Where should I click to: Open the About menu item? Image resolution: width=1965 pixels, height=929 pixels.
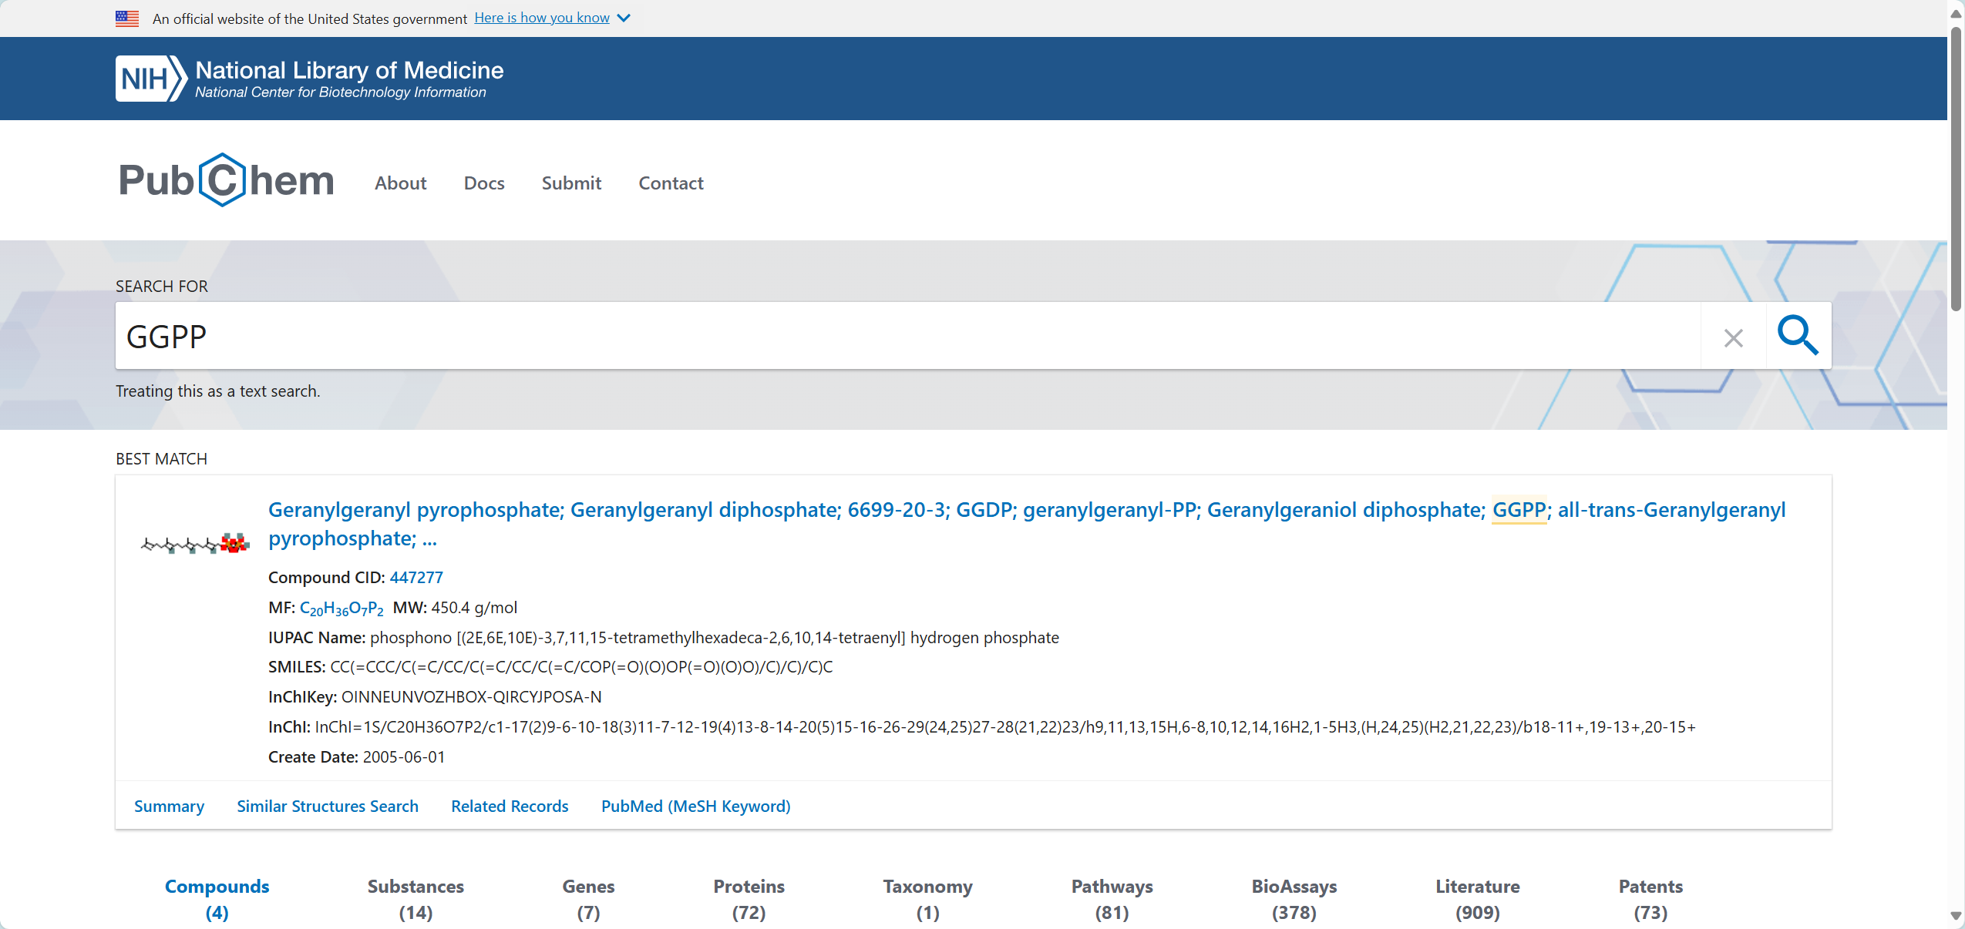400,183
